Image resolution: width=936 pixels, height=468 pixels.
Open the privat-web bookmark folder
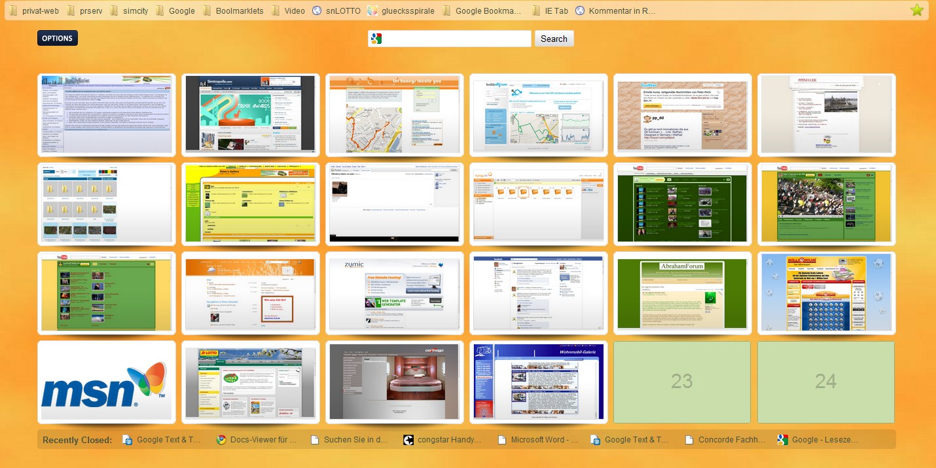(34, 10)
